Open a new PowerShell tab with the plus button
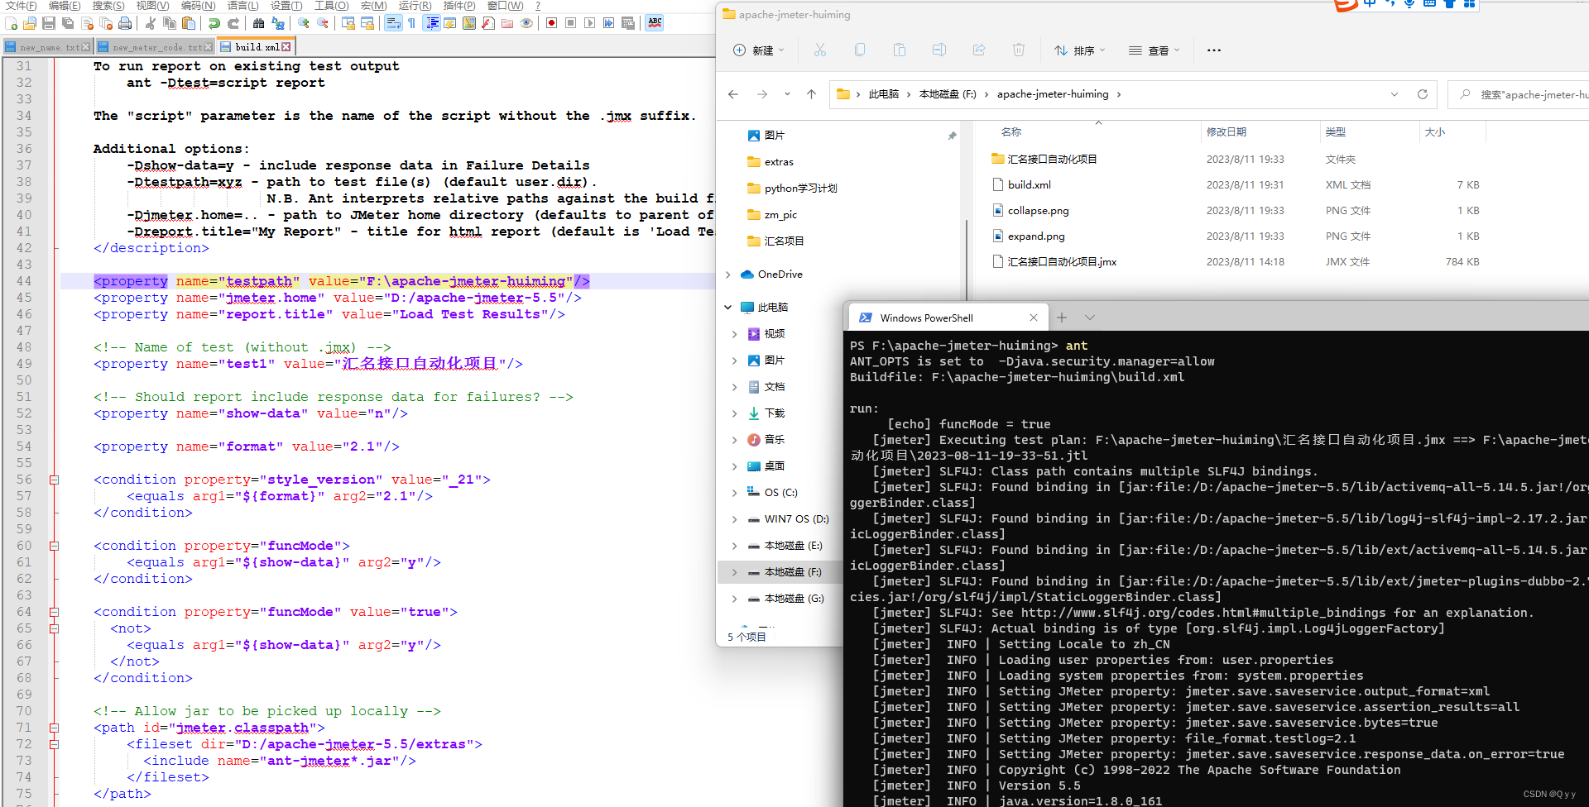Screen dimensions: 1589x807 (x=1062, y=317)
